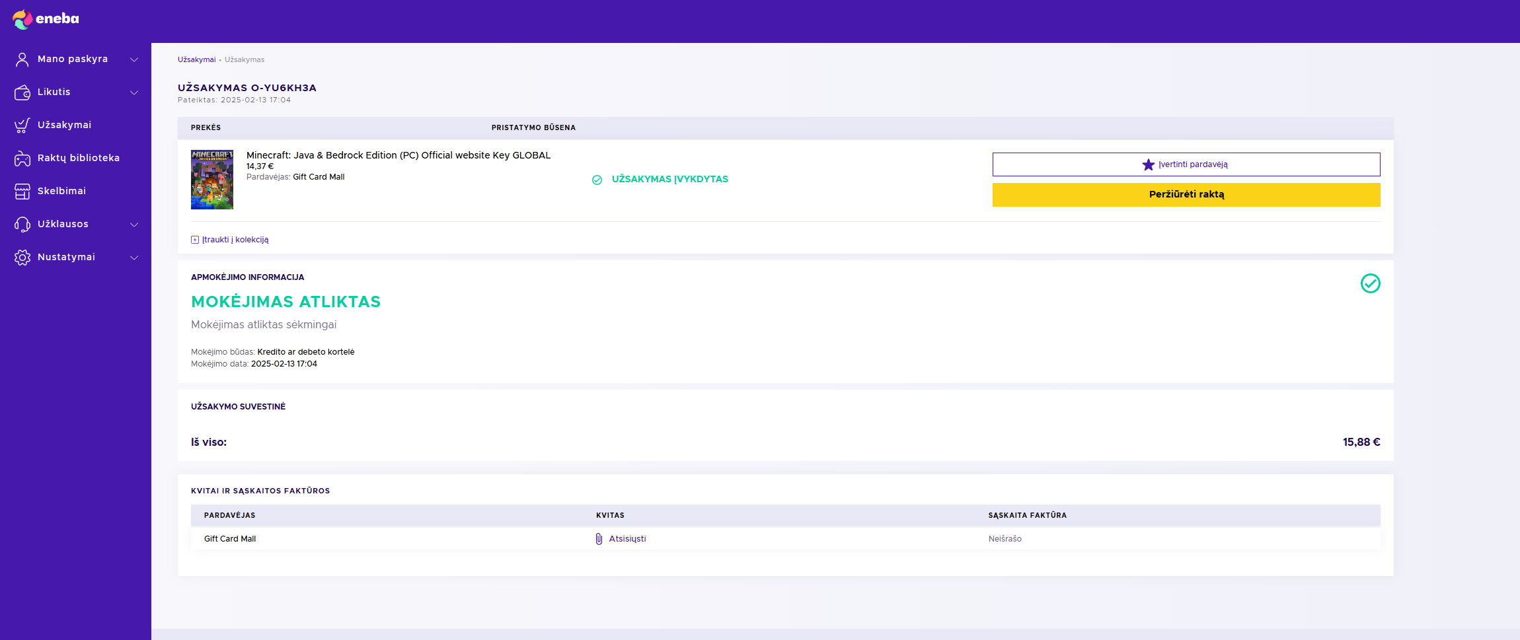Click the star icon in Įvertinti pardavėją

coord(1149,164)
